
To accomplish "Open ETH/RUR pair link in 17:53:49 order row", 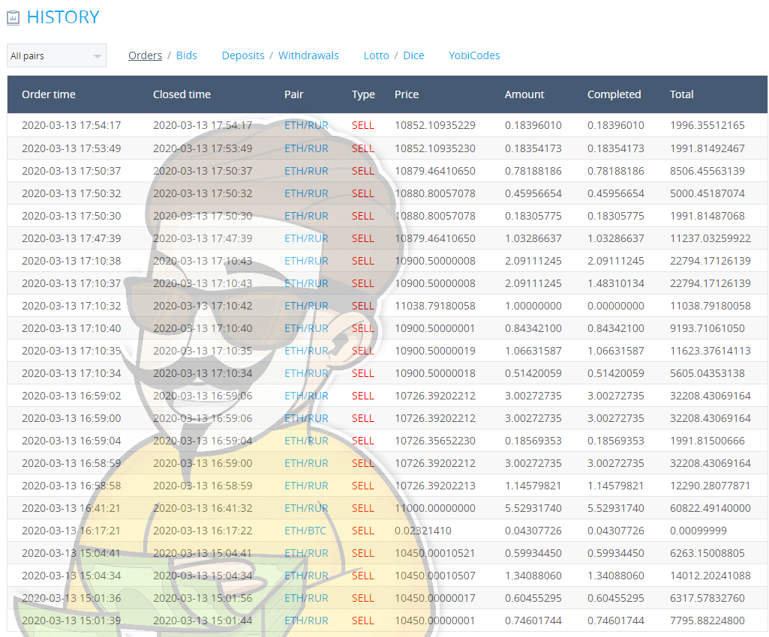I will click(x=307, y=148).
